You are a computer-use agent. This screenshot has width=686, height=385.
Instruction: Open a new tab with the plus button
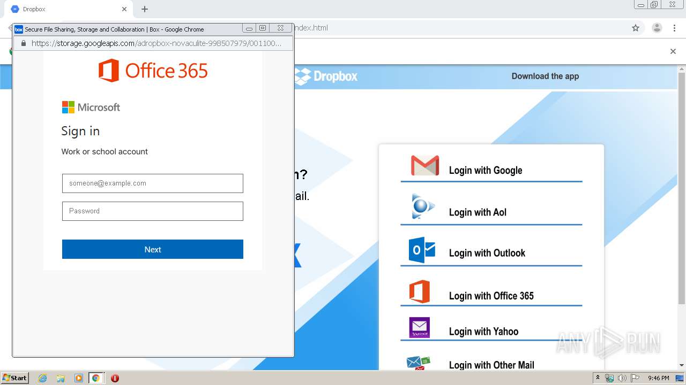tap(145, 9)
